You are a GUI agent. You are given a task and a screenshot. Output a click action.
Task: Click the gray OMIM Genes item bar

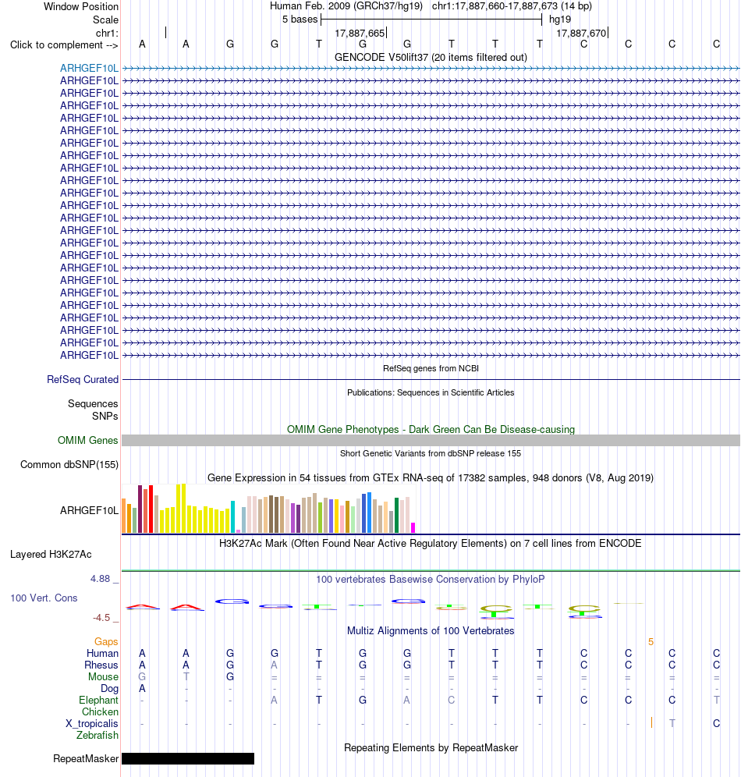[431, 441]
